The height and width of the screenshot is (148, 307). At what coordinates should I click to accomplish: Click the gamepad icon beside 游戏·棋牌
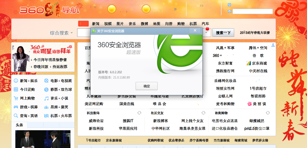(16, 107)
